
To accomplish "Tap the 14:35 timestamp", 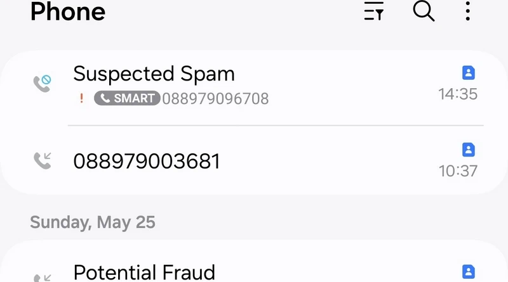I will [x=458, y=94].
